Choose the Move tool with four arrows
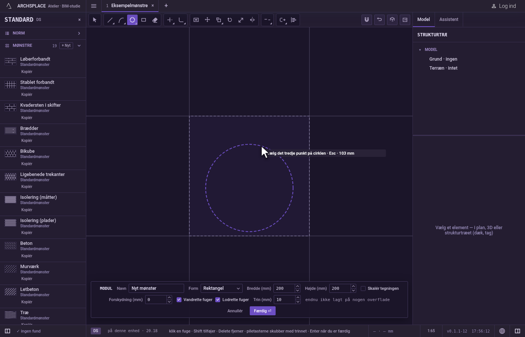 click(207, 20)
